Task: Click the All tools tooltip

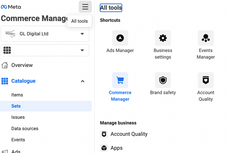Action: click(79, 21)
